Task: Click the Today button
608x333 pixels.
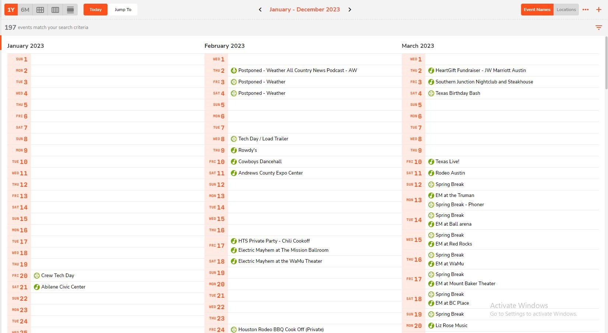Action: click(95, 10)
